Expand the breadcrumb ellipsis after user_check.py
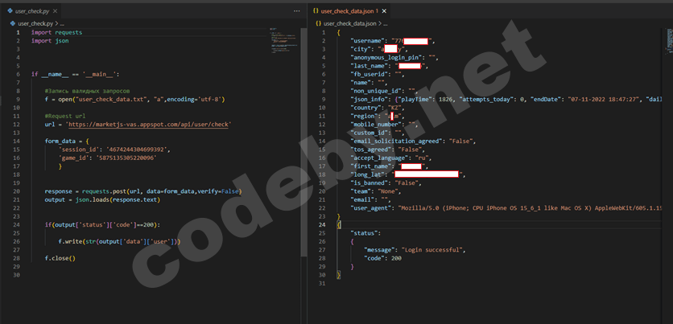Screen dimensions: 673x324 coord(62,24)
